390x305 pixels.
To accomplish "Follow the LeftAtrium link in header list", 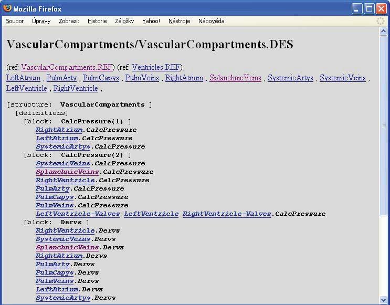I will coord(24,78).
